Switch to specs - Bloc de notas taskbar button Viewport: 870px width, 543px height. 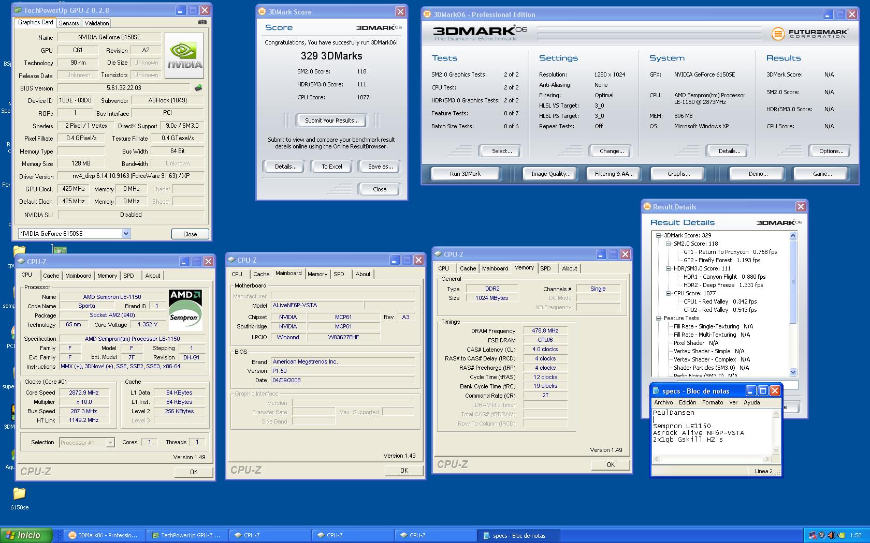(x=518, y=535)
